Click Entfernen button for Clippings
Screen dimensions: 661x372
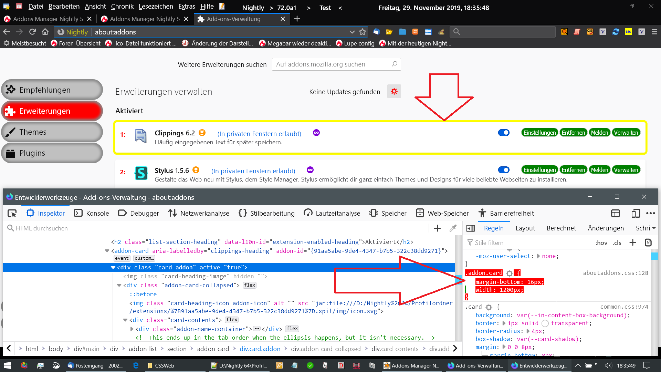point(573,133)
